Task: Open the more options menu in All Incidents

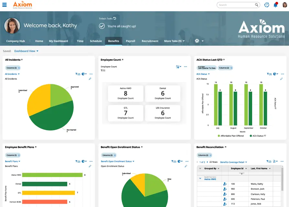Action: tap(91, 74)
